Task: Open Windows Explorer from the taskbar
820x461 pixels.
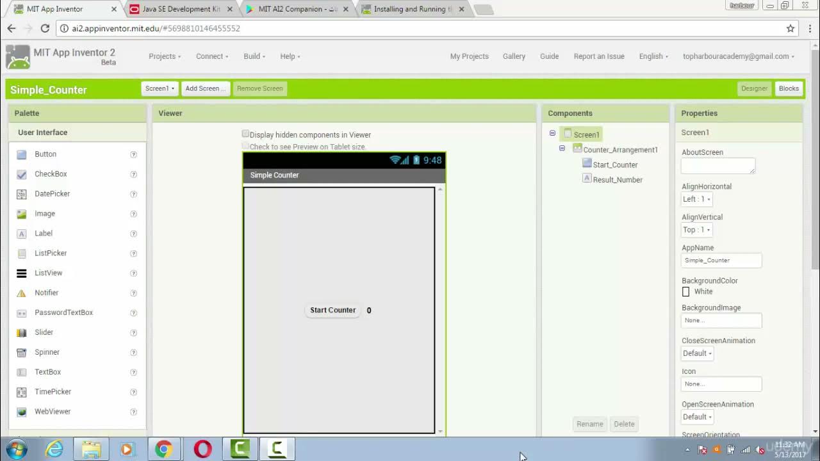Action: click(91, 449)
